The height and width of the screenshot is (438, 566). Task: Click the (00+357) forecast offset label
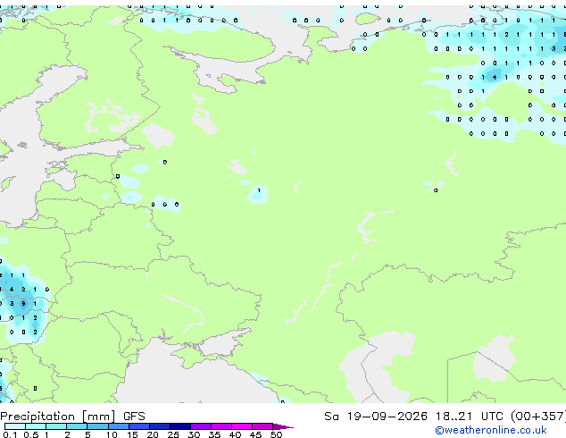coord(537,417)
